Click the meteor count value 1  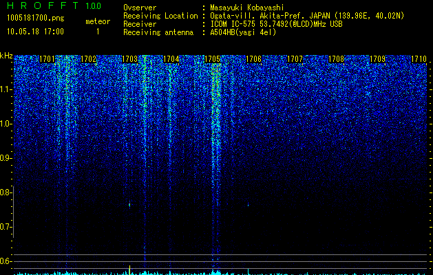98,32
